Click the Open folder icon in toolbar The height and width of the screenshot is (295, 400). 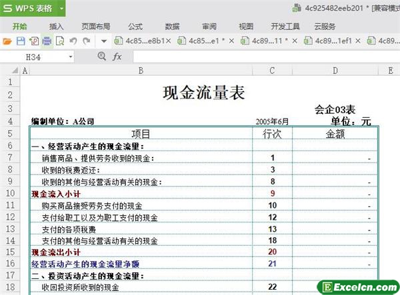7,41
